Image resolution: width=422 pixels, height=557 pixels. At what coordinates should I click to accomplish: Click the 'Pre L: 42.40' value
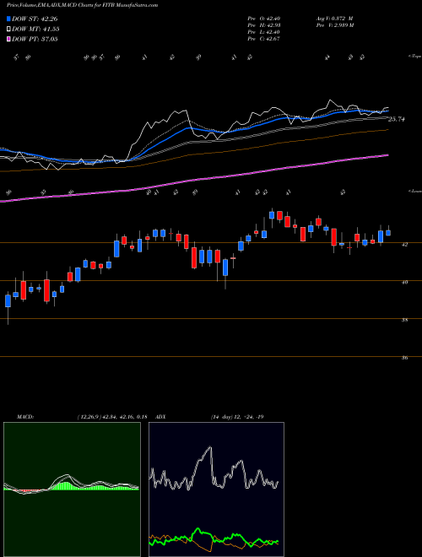pyautogui.click(x=264, y=32)
